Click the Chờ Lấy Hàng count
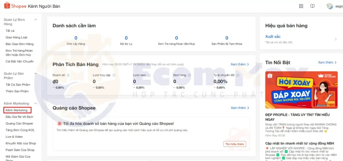Screen dimensions: 343x161 76,38
